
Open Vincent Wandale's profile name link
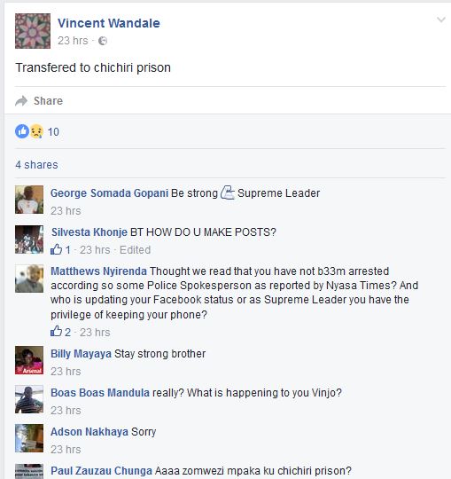click(x=109, y=23)
